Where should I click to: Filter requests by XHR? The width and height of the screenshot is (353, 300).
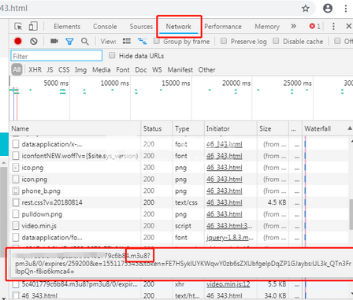pos(35,70)
